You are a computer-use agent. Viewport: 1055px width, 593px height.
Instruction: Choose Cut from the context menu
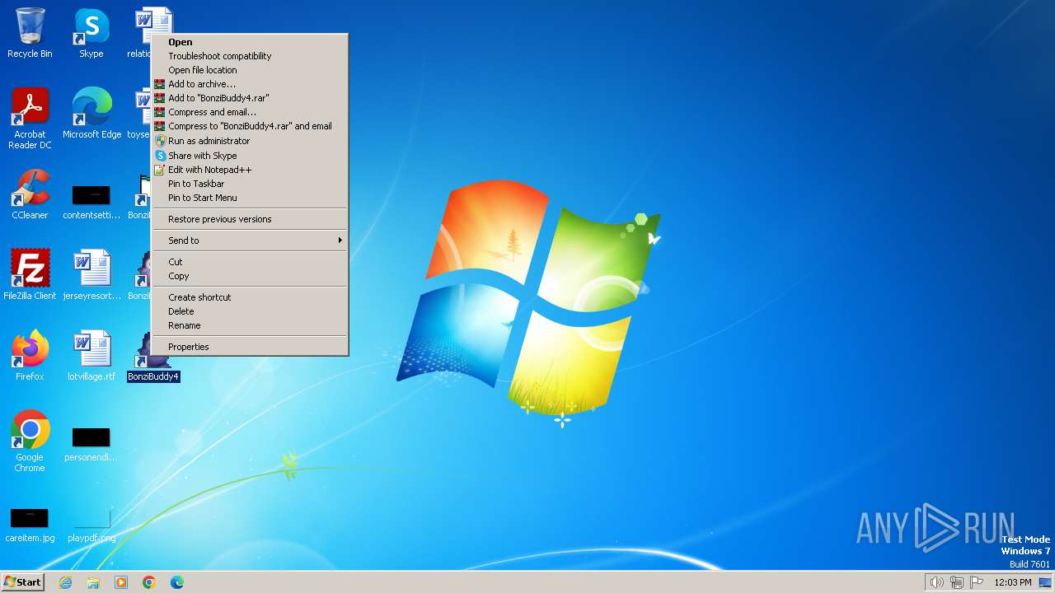point(250,262)
